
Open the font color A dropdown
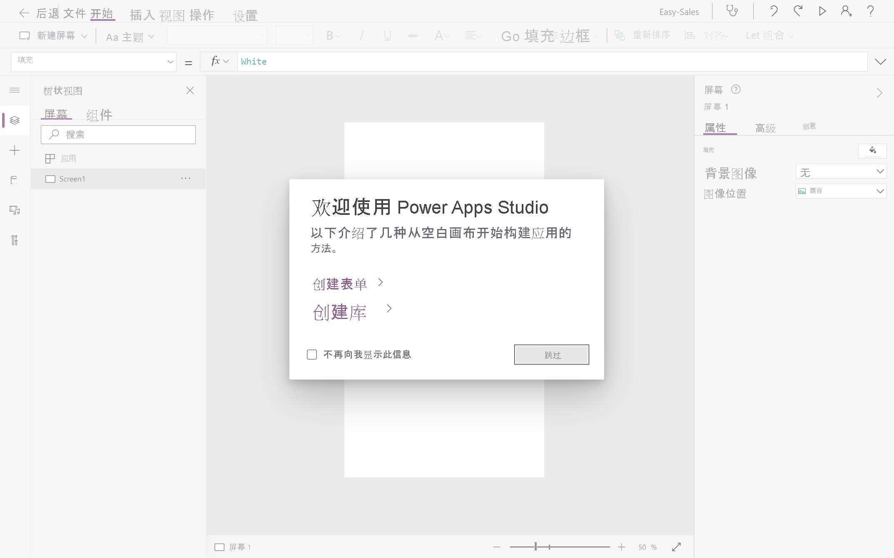(442, 36)
